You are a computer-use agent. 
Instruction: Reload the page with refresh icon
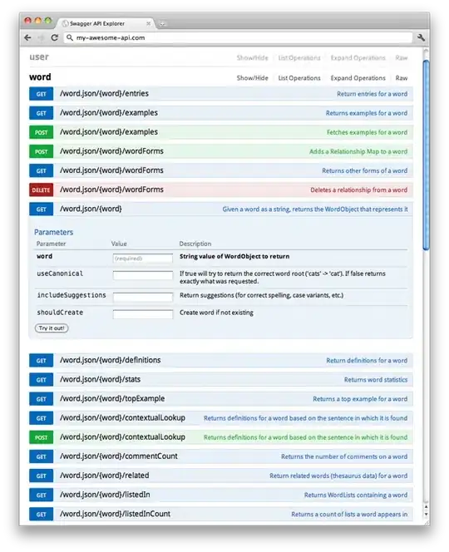click(x=54, y=37)
